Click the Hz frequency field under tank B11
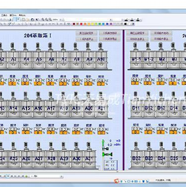186x187 pixels. (136, 129)
